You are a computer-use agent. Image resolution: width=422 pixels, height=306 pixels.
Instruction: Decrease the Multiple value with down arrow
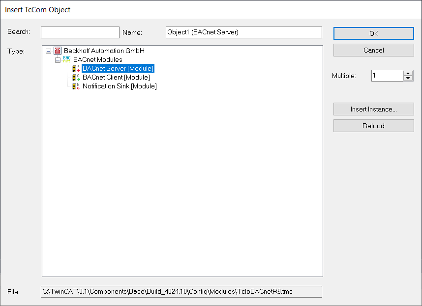pyautogui.click(x=408, y=78)
